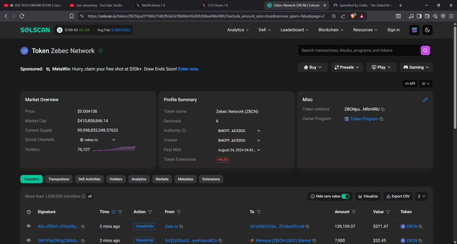Image resolution: width=457 pixels, height=244 pixels.
Task: Open the Extensions tab
Action: 211,179
